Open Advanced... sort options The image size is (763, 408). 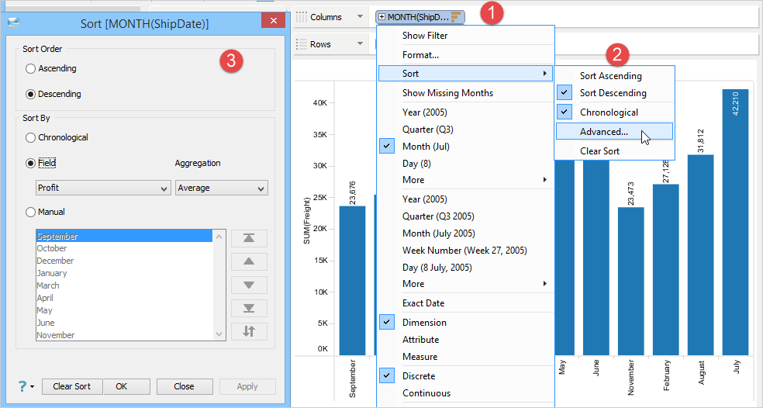[615, 131]
